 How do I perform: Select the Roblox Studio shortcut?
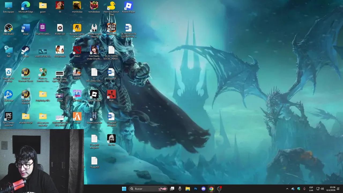pyautogui.click(x=94, y=96)
